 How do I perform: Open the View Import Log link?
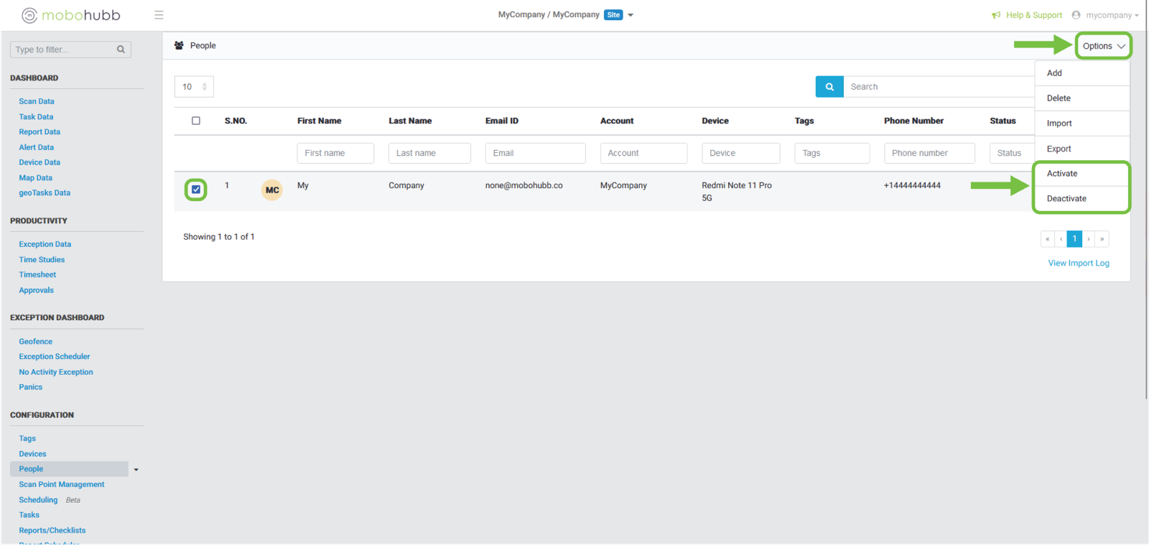point(1078,264)
